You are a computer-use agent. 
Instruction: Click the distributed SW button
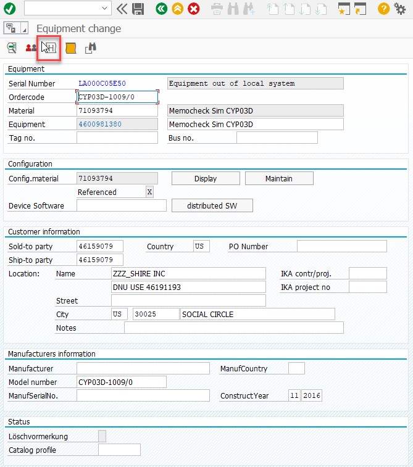pos(212,205)
